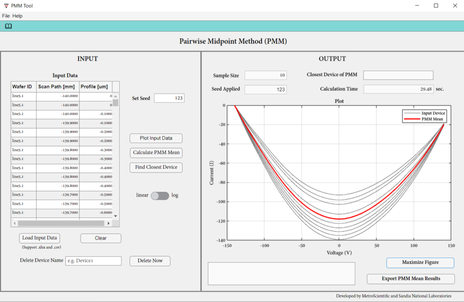Click the Closest Device of PMM field
The width and height of the screenshot is (464, 302).
[398, 75]
